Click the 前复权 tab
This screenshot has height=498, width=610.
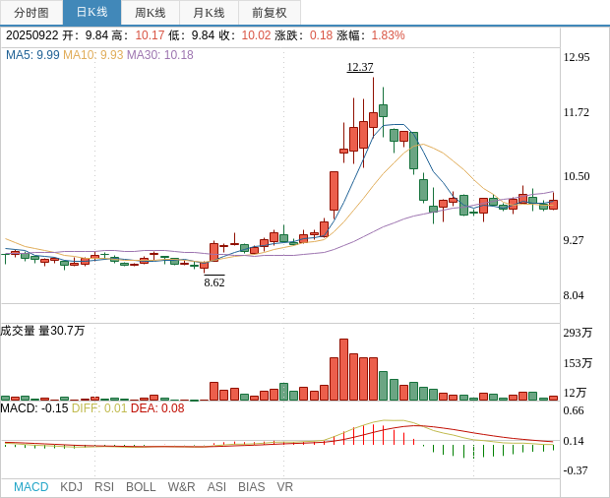pyautogui.click(x=270, y=13)
